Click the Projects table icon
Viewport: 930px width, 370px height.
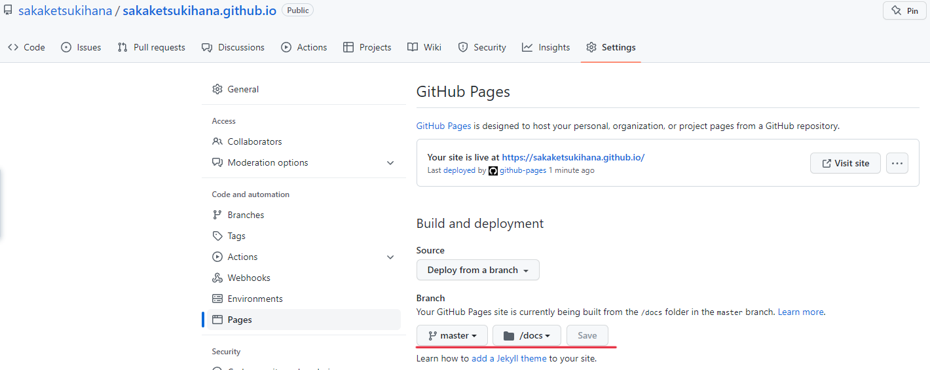(348, 47)
